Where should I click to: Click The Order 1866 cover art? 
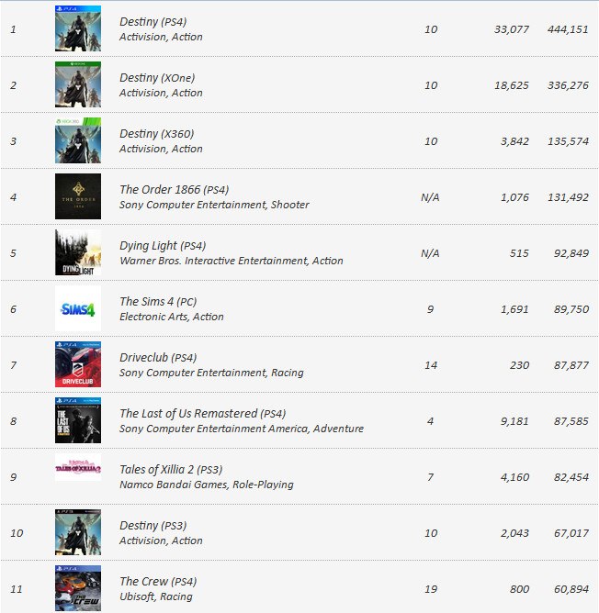[78, 196]
